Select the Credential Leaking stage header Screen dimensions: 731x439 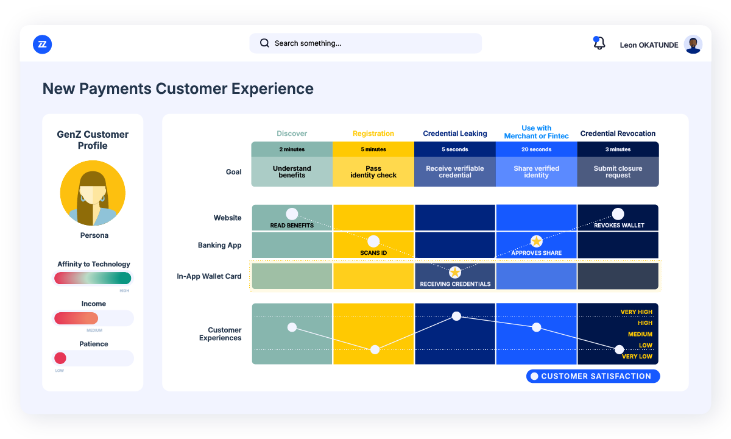click(x=455, y=134)
